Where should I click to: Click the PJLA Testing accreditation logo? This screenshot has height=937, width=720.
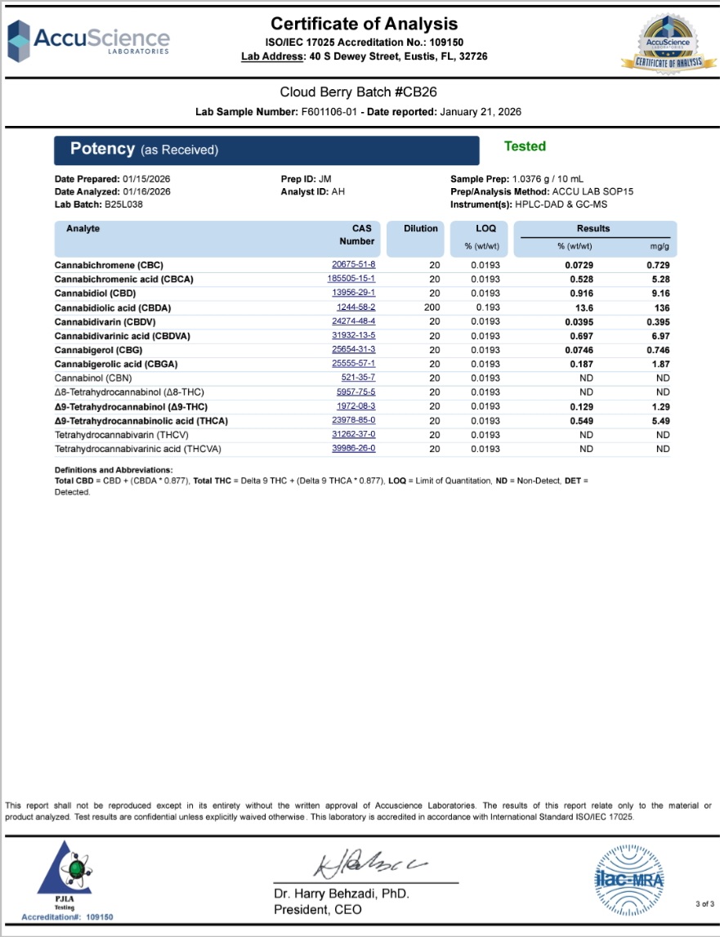65,874
